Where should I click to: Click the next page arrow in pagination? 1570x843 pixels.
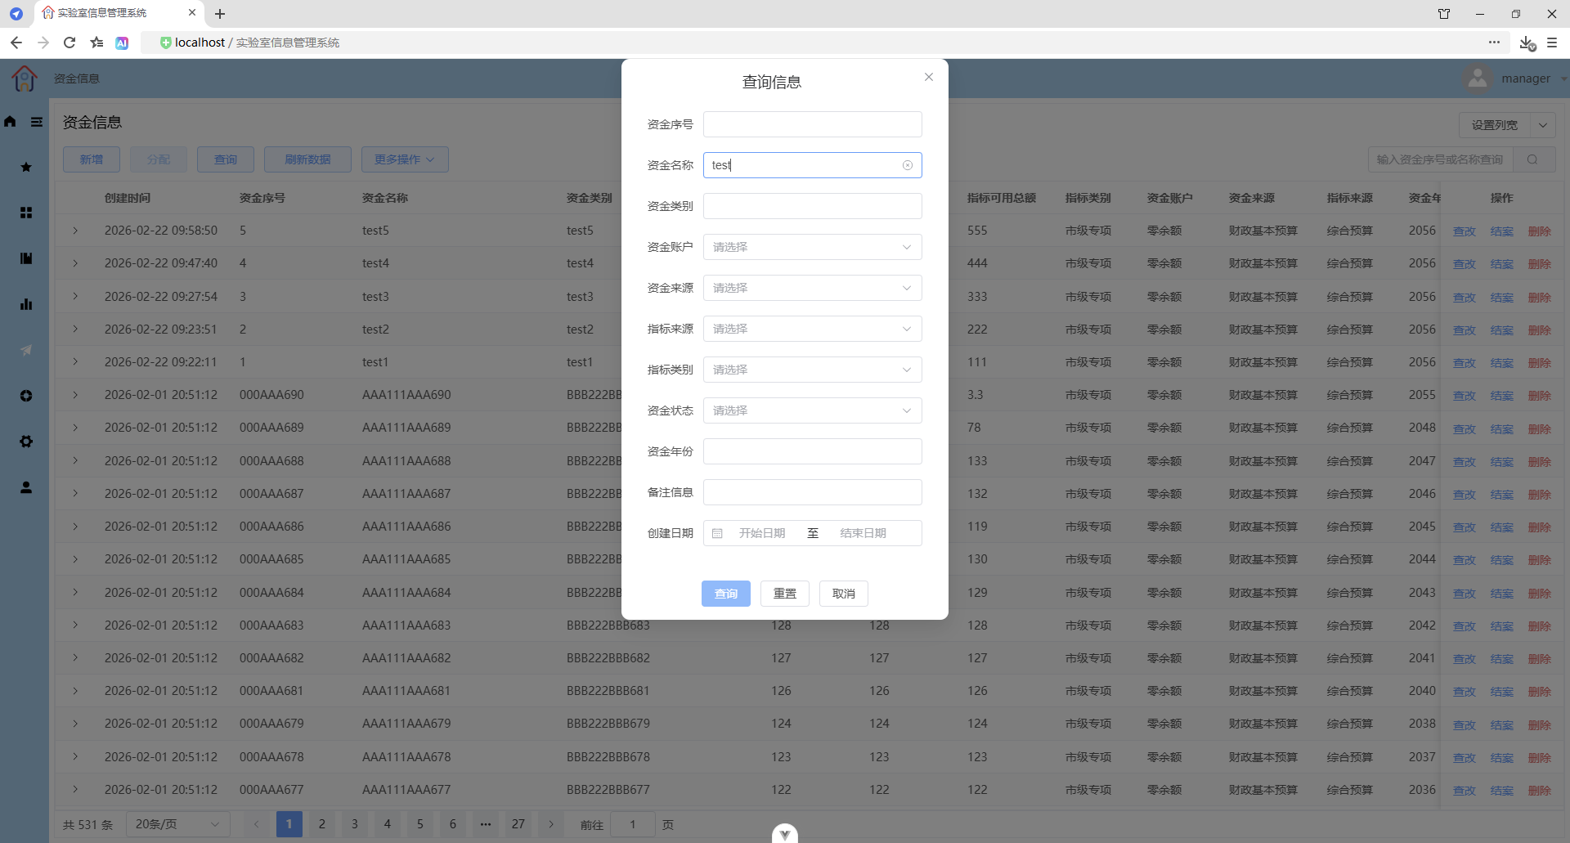pos(551,824)
